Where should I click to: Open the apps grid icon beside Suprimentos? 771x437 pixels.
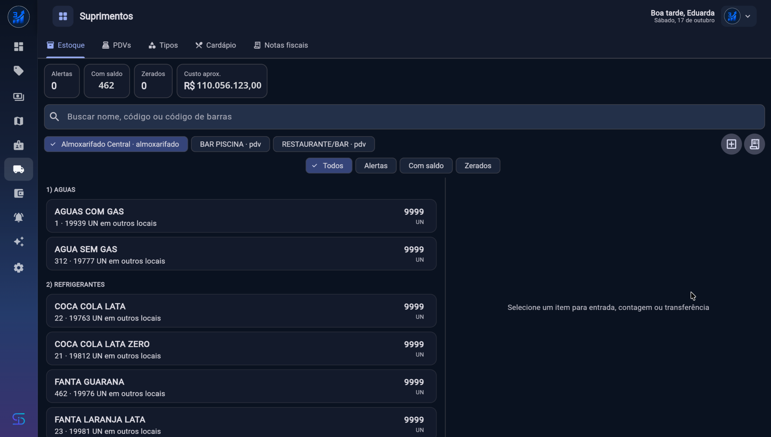(63, 16)
